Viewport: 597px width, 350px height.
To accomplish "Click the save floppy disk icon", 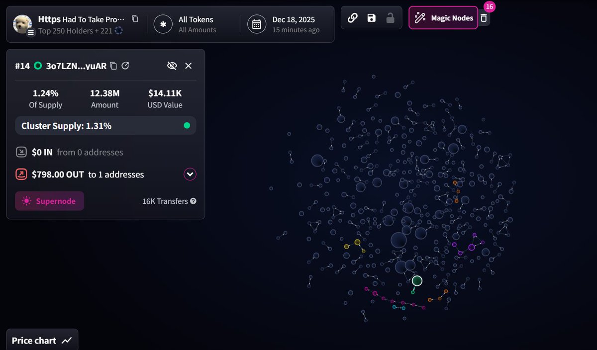I will click(x=371, y=18).
